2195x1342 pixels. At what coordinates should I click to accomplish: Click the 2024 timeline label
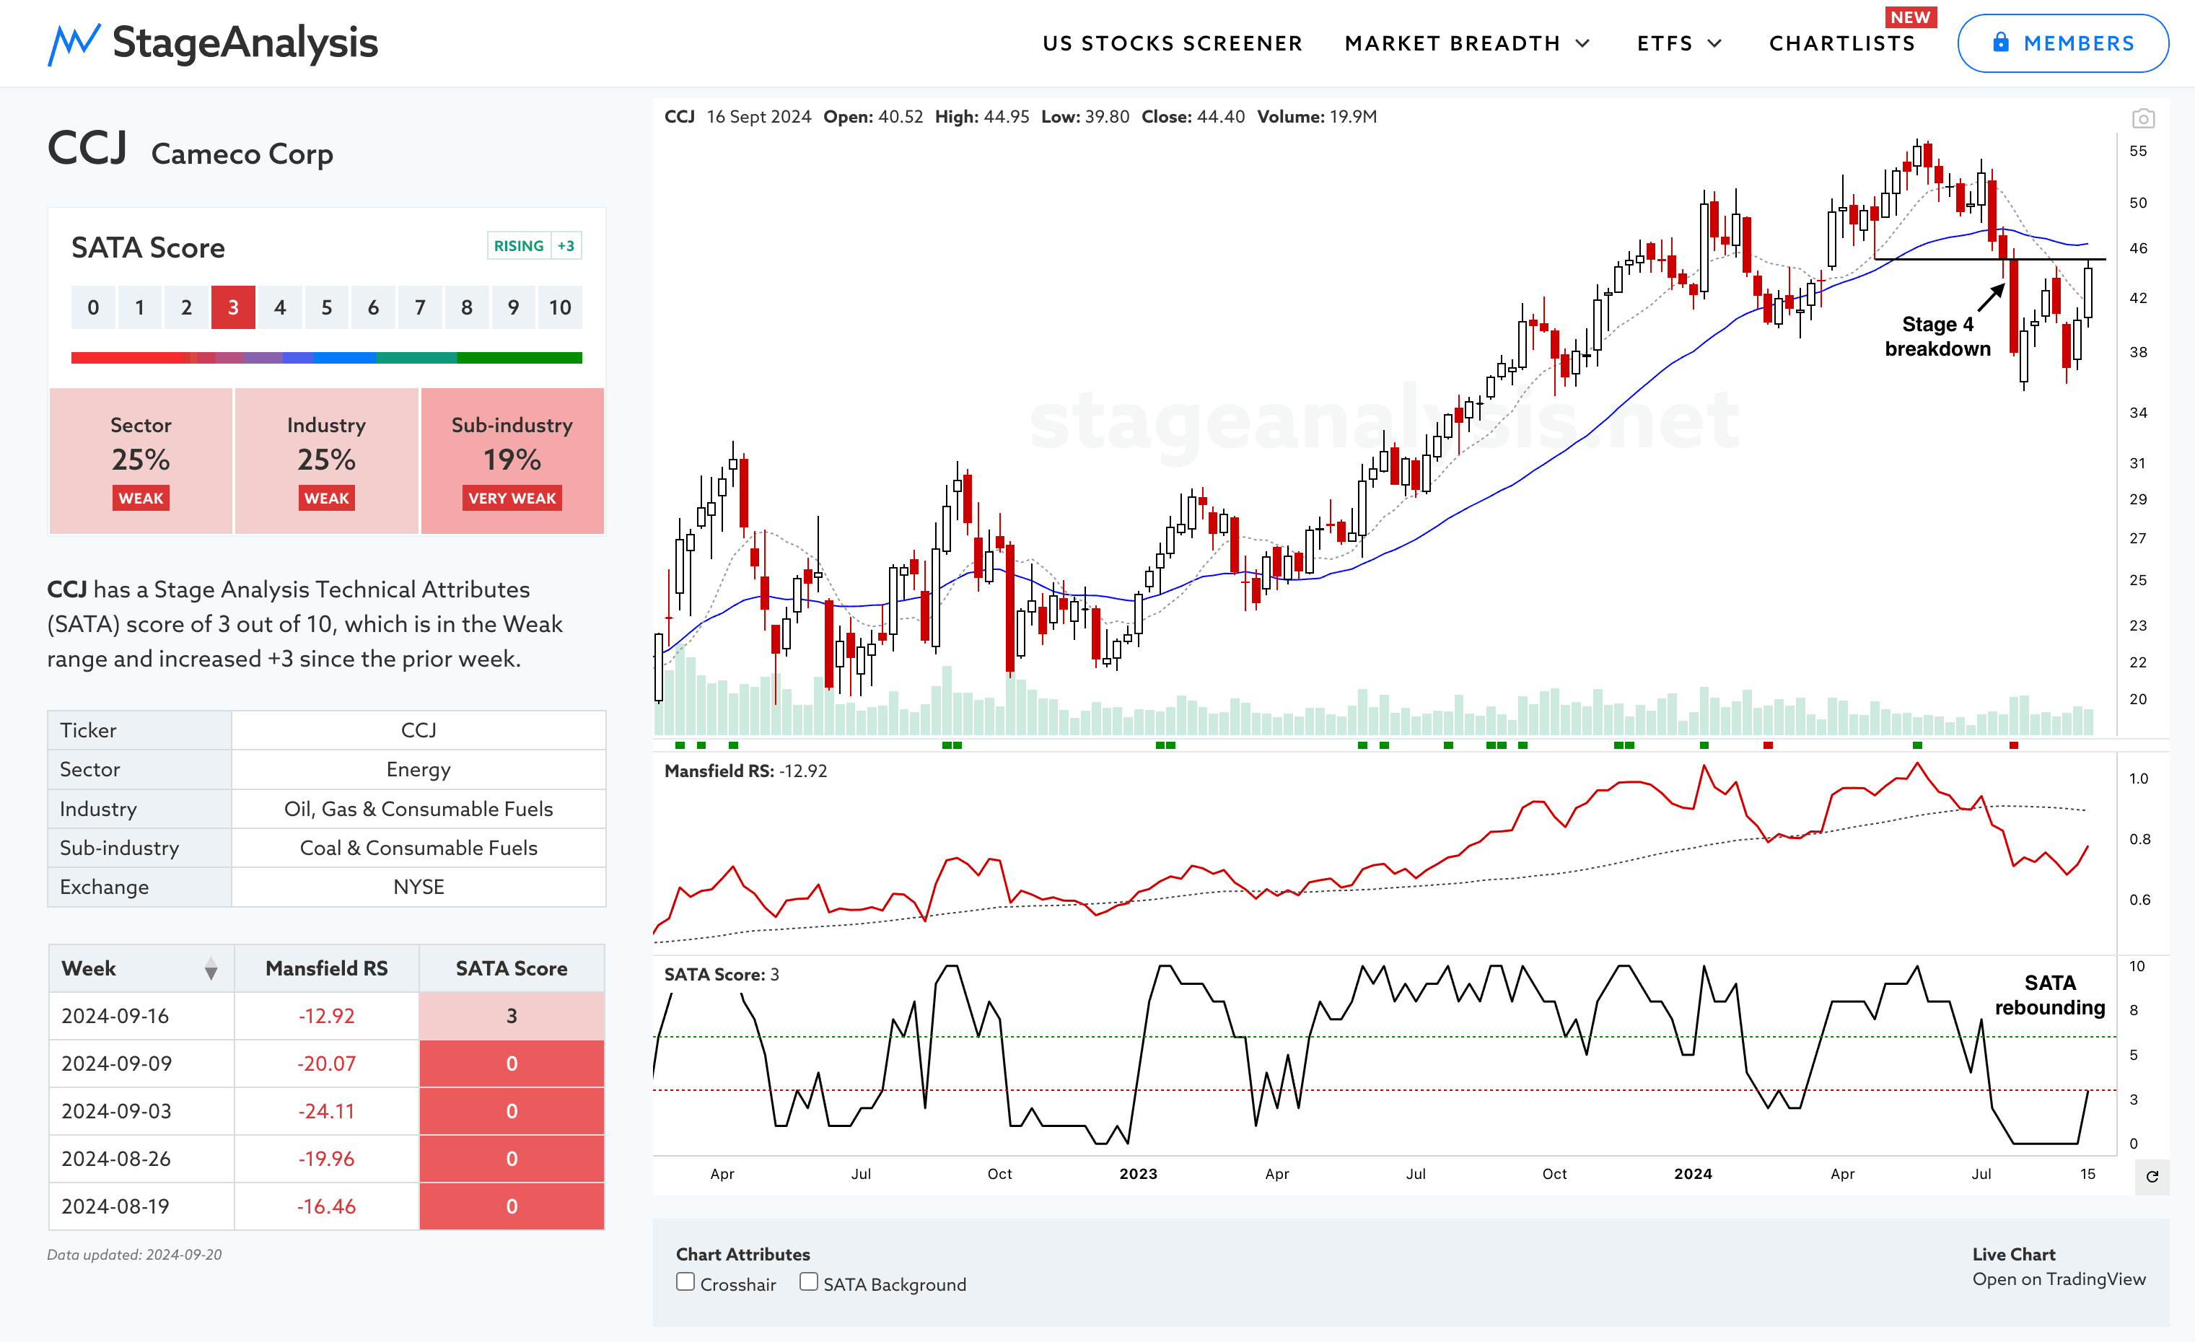(1693, 1174)
